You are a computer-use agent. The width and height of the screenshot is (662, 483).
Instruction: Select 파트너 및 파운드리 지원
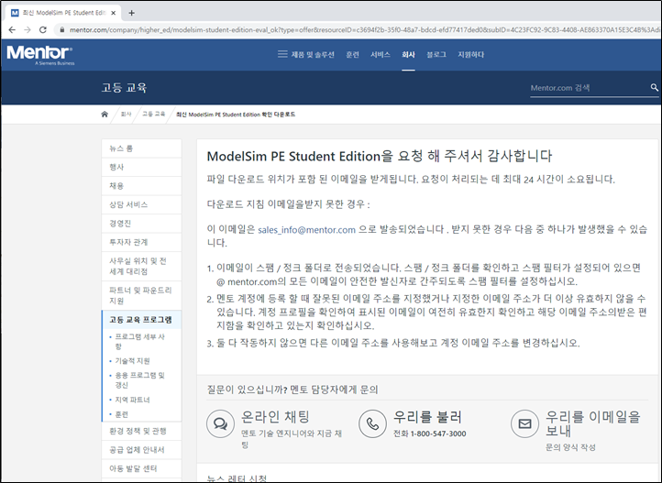click(x=141, y=295)
